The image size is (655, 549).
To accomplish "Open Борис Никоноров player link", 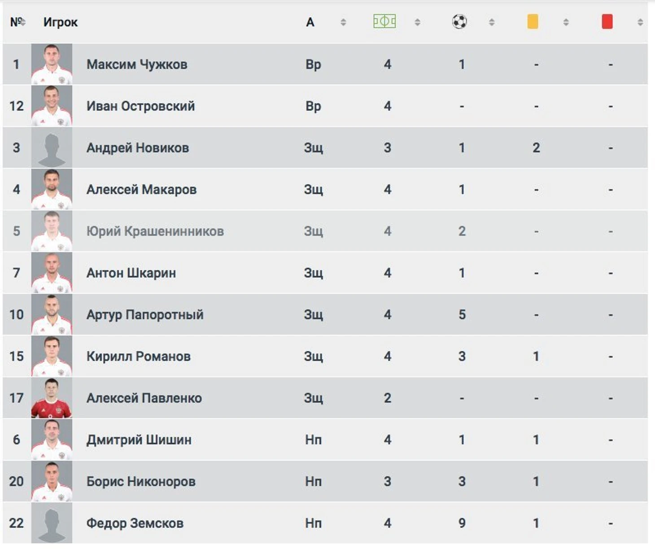I will [141, 481].
